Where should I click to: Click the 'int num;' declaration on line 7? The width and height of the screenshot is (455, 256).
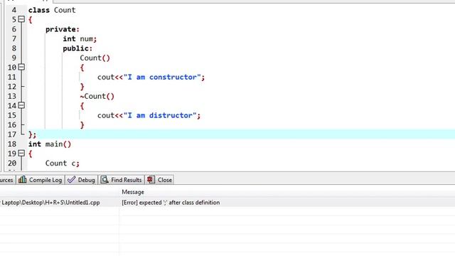[x=80, y=39]
